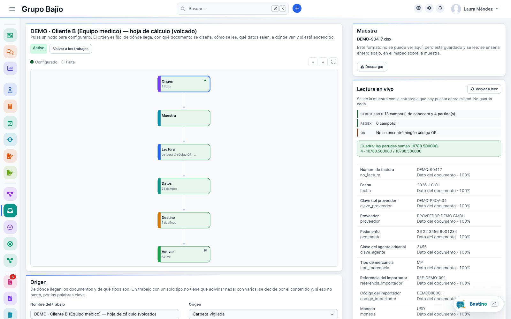Click the Nombre del trabajo field
This screenshot has height=319, width=511.
[105, 314]
